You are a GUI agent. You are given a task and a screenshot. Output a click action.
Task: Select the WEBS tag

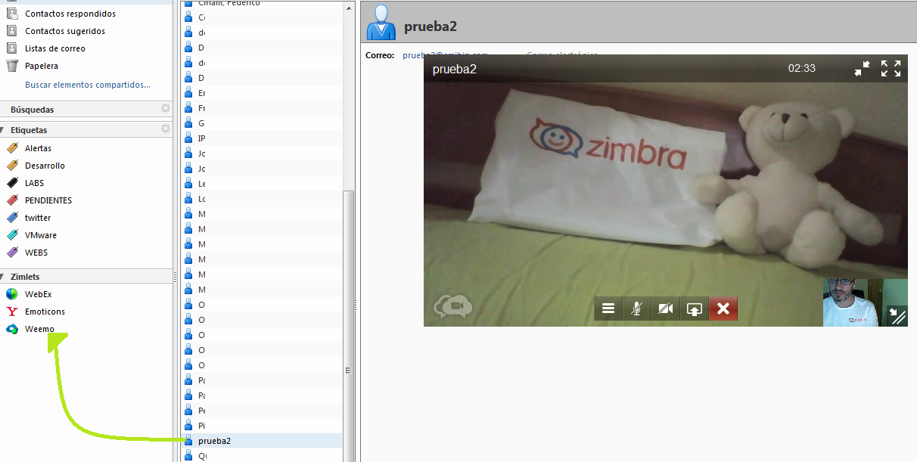click(x=36, y=253)
